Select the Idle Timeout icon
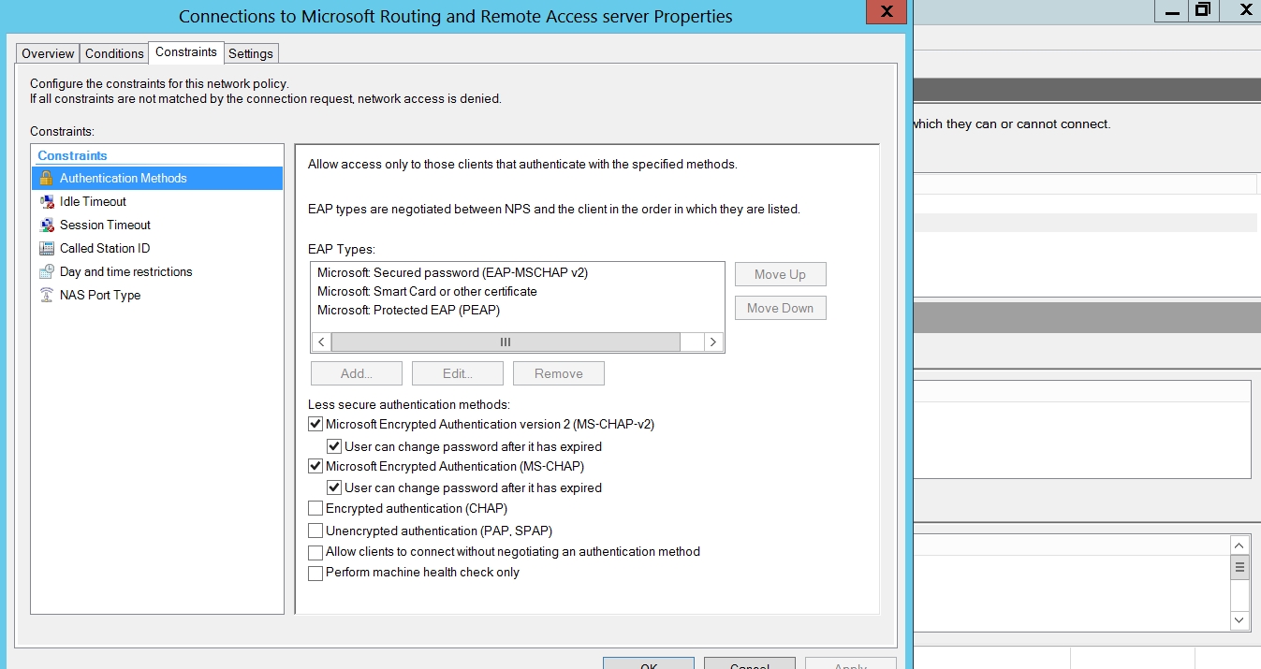Image resolution: width=1261 pixels, height=669 pixels. [x=46, y=201]
